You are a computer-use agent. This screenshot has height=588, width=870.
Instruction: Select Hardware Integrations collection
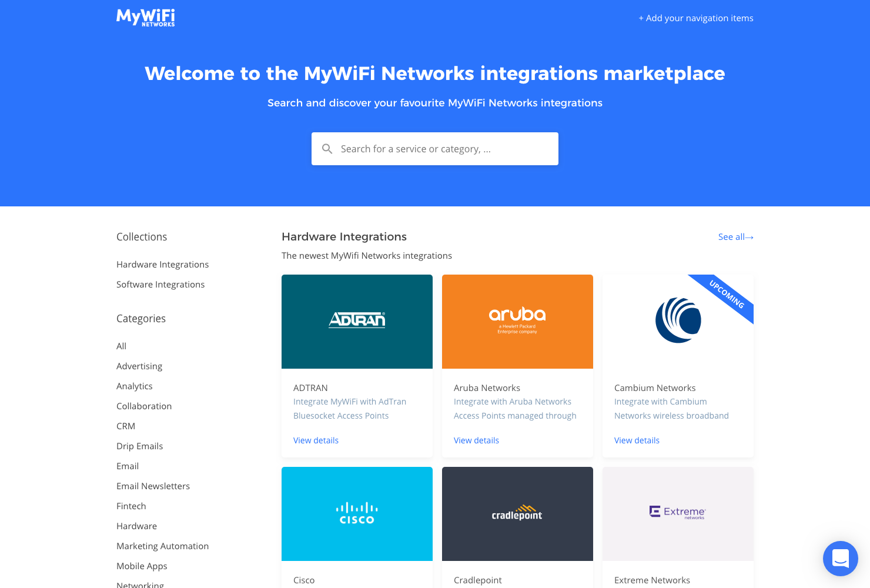click(162, 265)
